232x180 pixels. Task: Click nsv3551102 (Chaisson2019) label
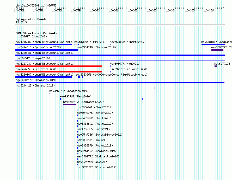(x=97, y=151)
